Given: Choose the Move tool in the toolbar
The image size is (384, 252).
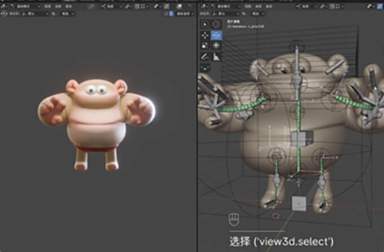Looking at the screenshot, I should 206,35.
